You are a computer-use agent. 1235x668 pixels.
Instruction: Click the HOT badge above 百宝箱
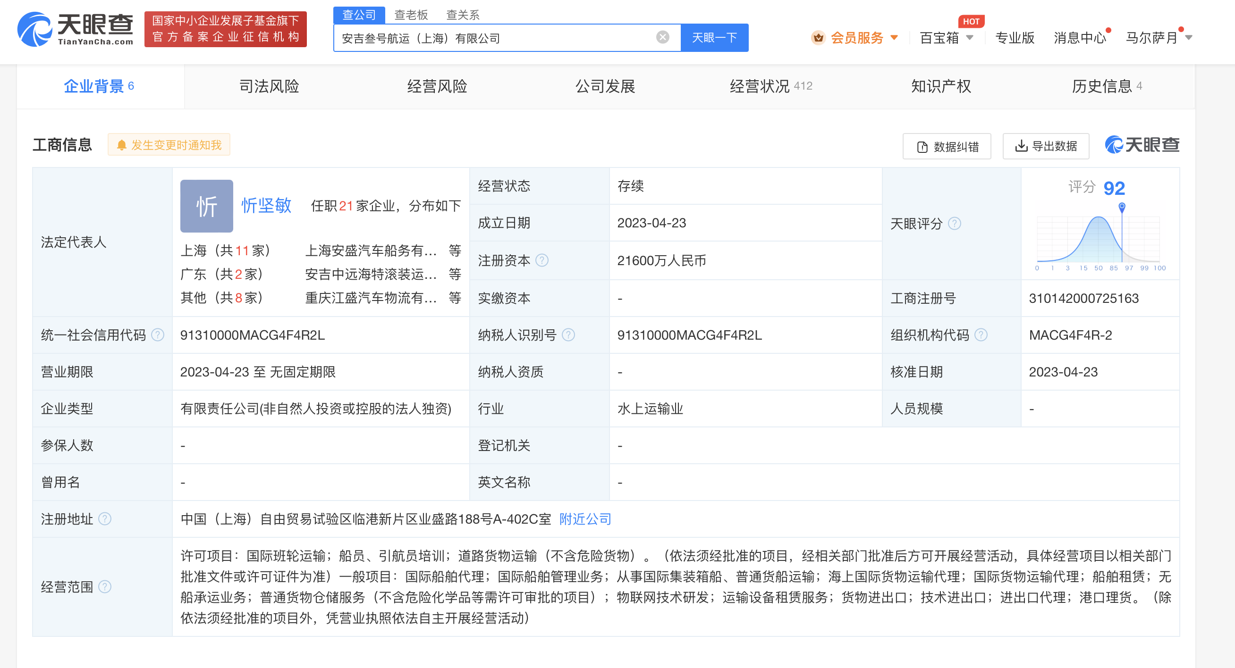click(x=971, y=21)
